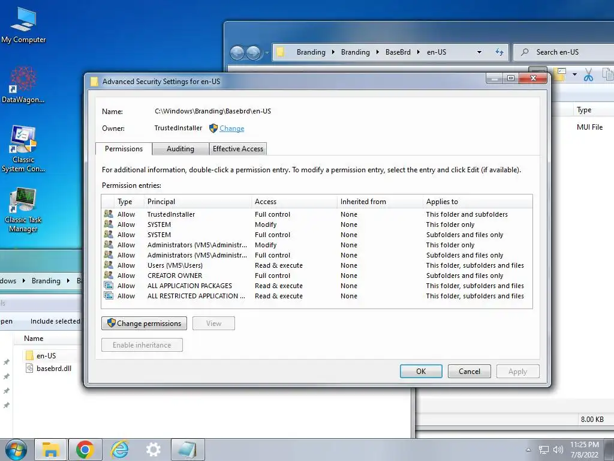Click the Cut scissors icon in the Explorer toolbar
Image resolution: width=614 pixels, height=461 pixels.
588,74
